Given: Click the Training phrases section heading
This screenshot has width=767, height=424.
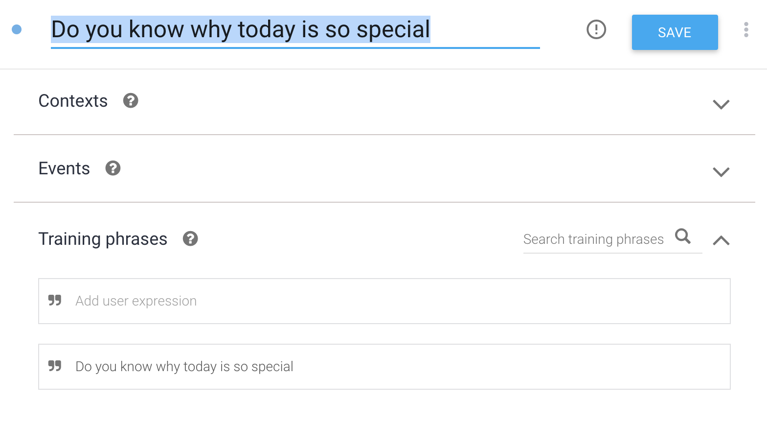Looking at the screenshot, I should pos(103,239).
